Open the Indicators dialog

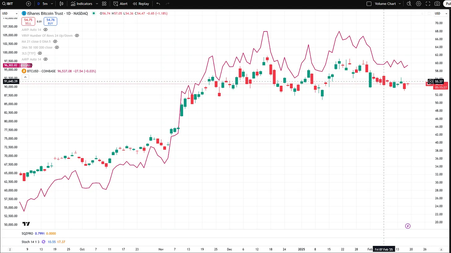point(81,4)
